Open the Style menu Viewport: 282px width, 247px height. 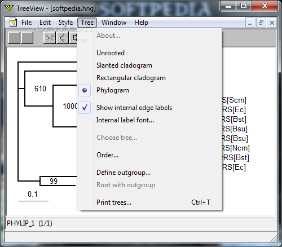click(x=65, y=23)
